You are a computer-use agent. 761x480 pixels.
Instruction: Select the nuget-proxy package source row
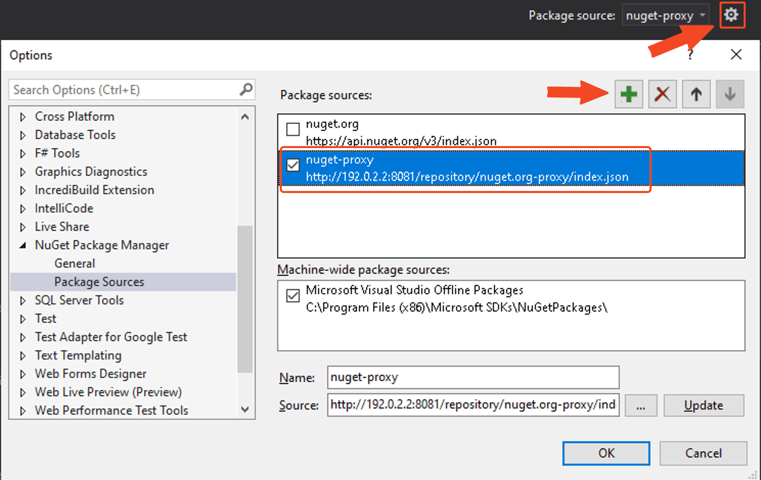[x=511, y=168]
